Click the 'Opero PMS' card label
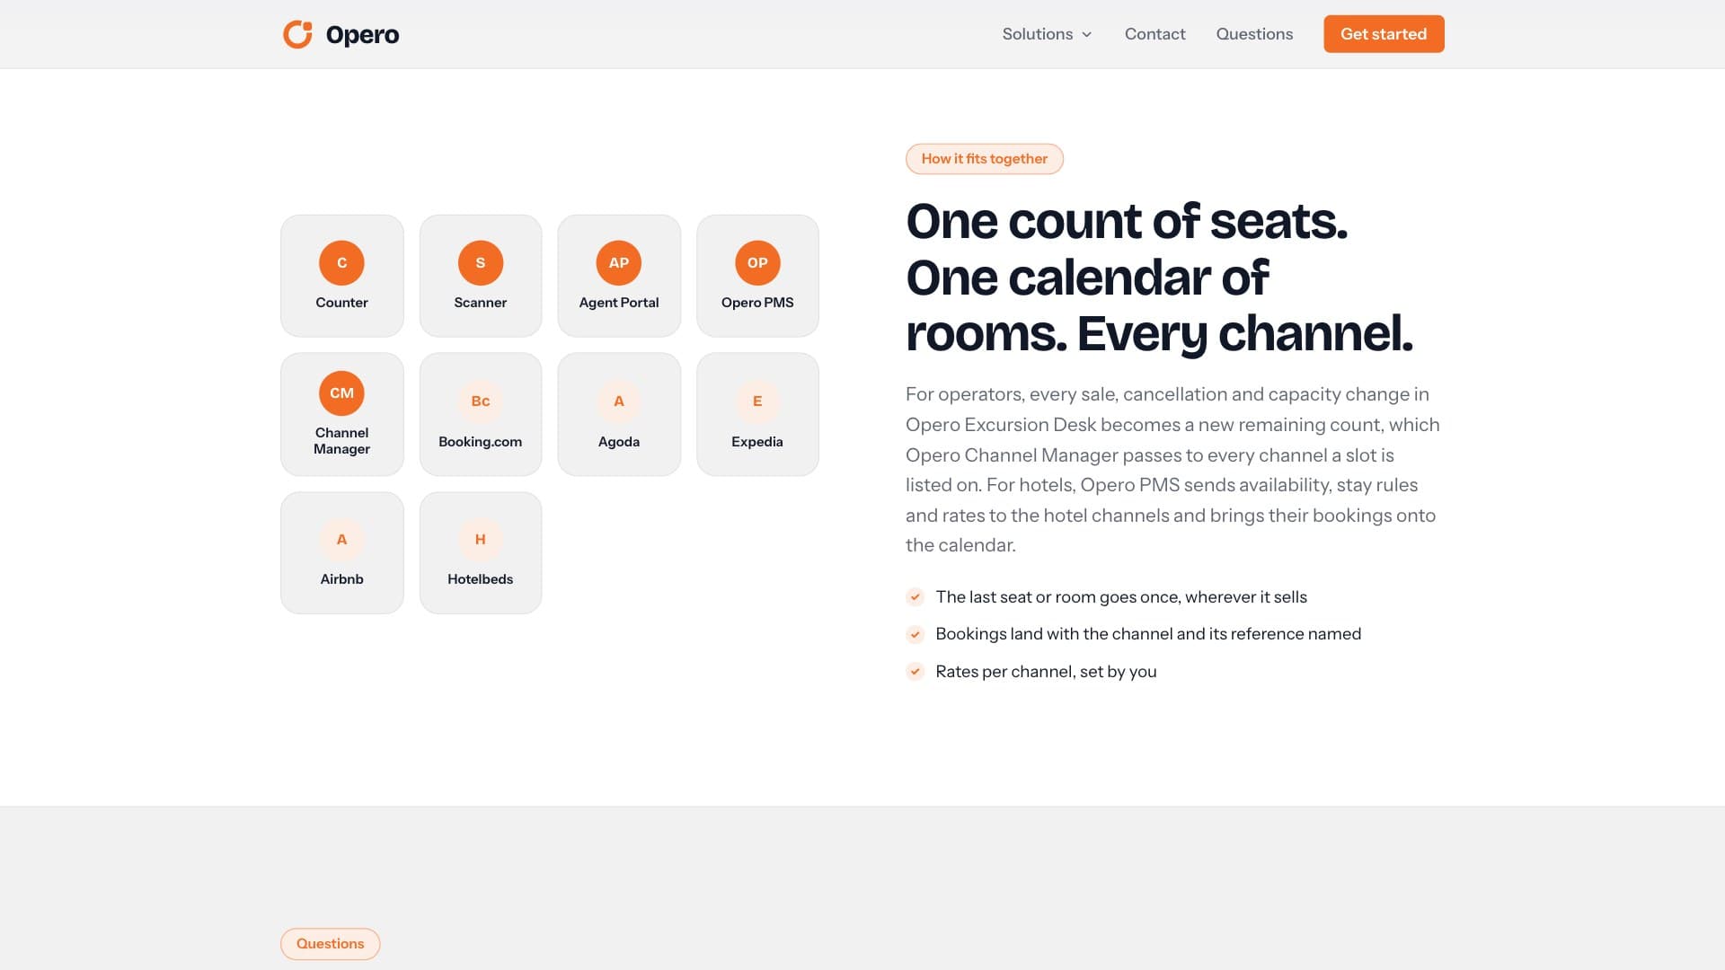 (757, 303)
